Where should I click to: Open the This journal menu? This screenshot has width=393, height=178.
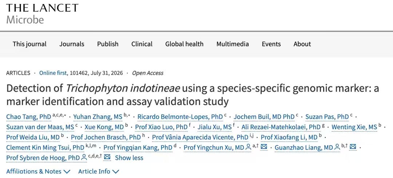coord(29,44)
